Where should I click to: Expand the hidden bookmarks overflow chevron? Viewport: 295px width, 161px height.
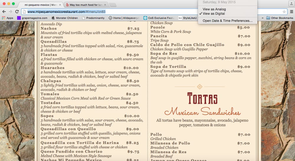click(263, 18)
